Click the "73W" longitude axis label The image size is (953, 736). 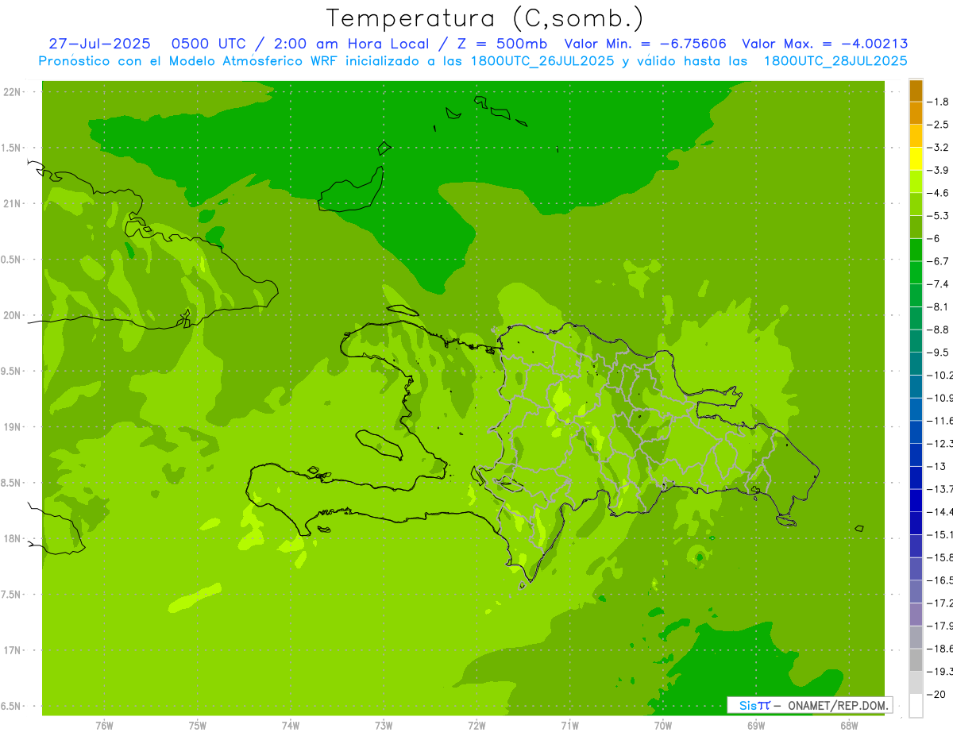click(x=384, y=726)
